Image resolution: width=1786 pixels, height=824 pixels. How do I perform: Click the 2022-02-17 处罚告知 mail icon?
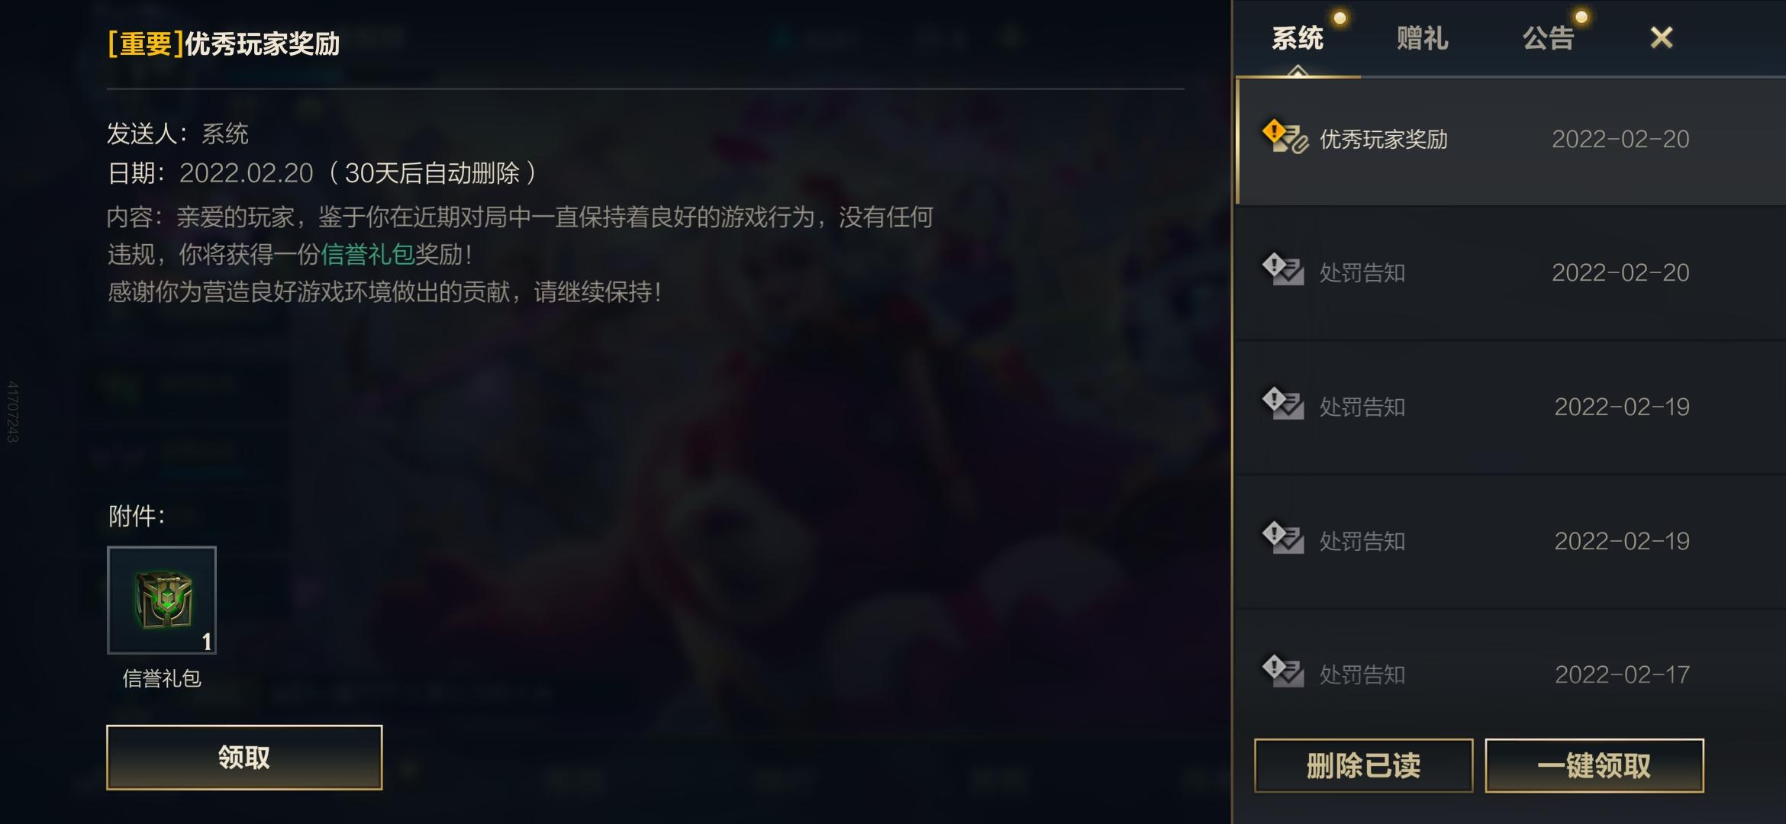pos(1283,672)
